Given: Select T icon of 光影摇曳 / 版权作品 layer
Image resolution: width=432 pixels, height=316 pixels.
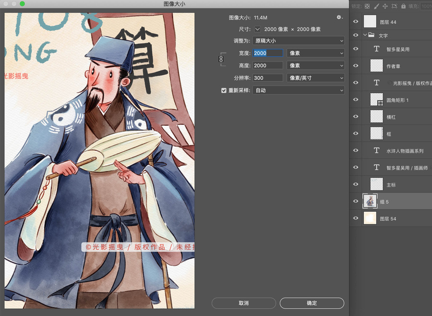Looking at the screenshot, I should click(x=376, y=83).
